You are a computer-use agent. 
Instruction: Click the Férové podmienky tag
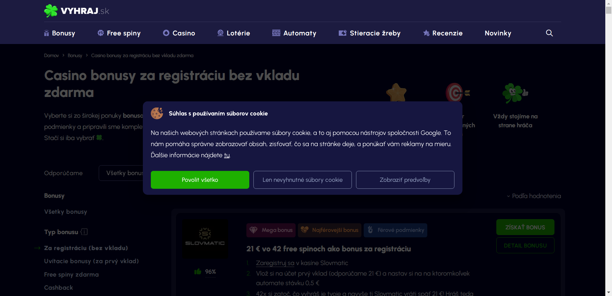[x=395, y=230]
